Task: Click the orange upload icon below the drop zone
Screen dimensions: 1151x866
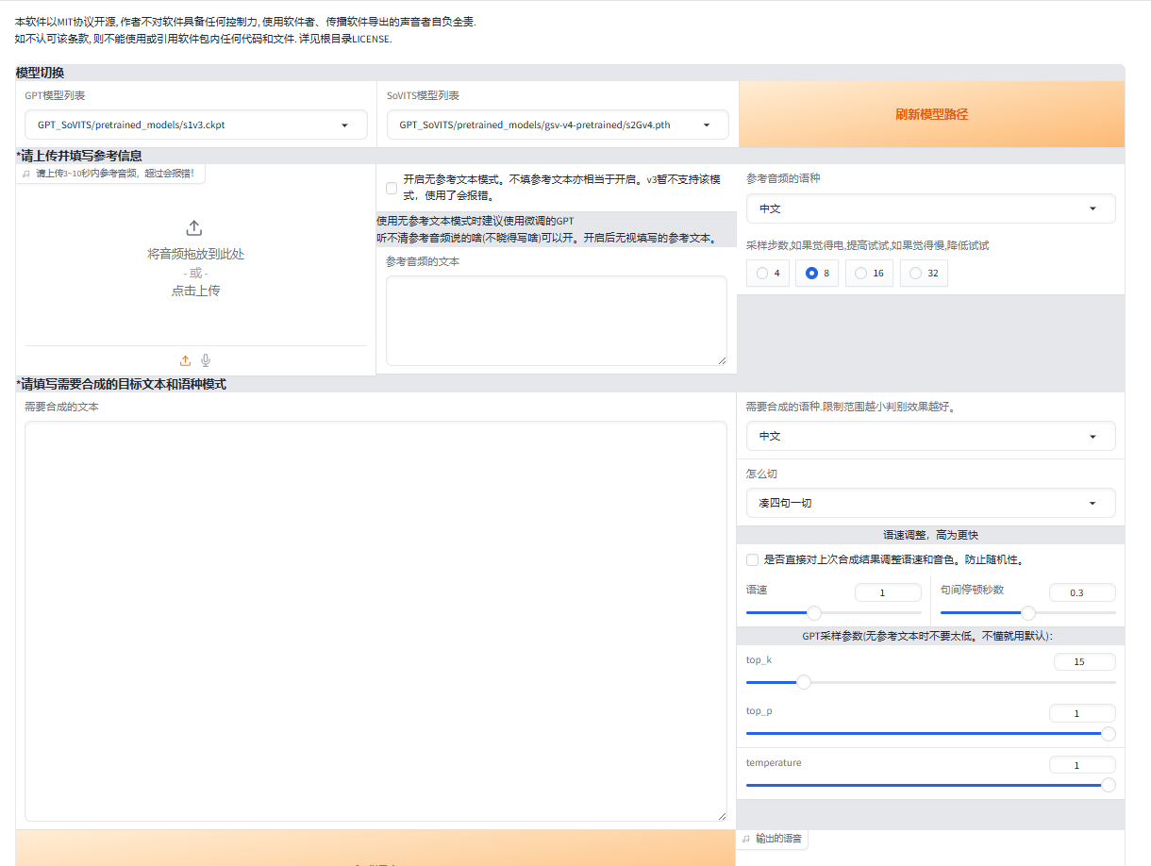Action: pos(185,359)
